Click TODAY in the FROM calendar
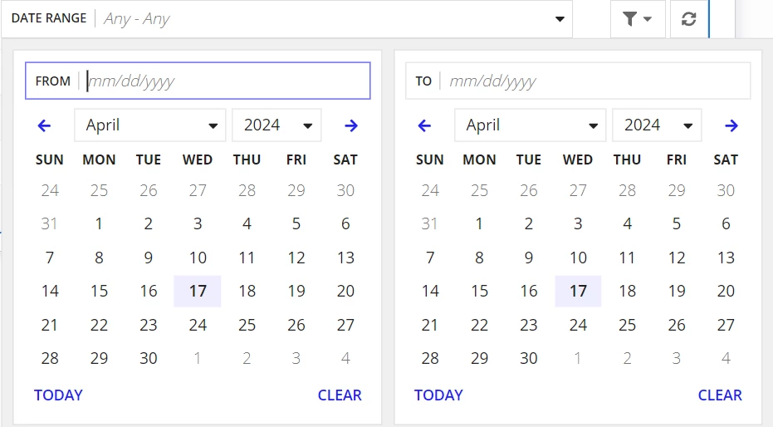Image resolution: width=773 pixels, height=427 pixels. click(58, 395)
